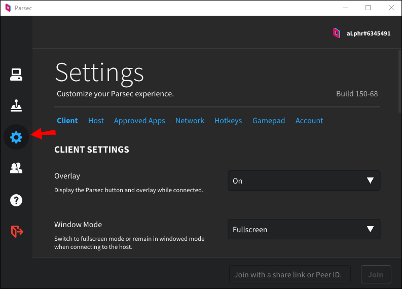
Task: Switch to the Host tab
Action: click(96, 121)
